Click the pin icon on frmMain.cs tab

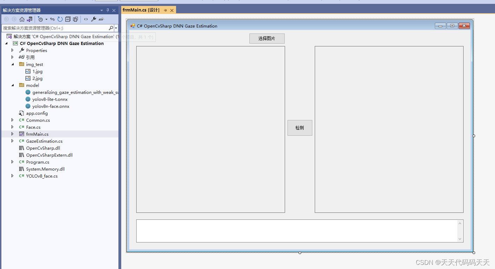click(165, 10)
